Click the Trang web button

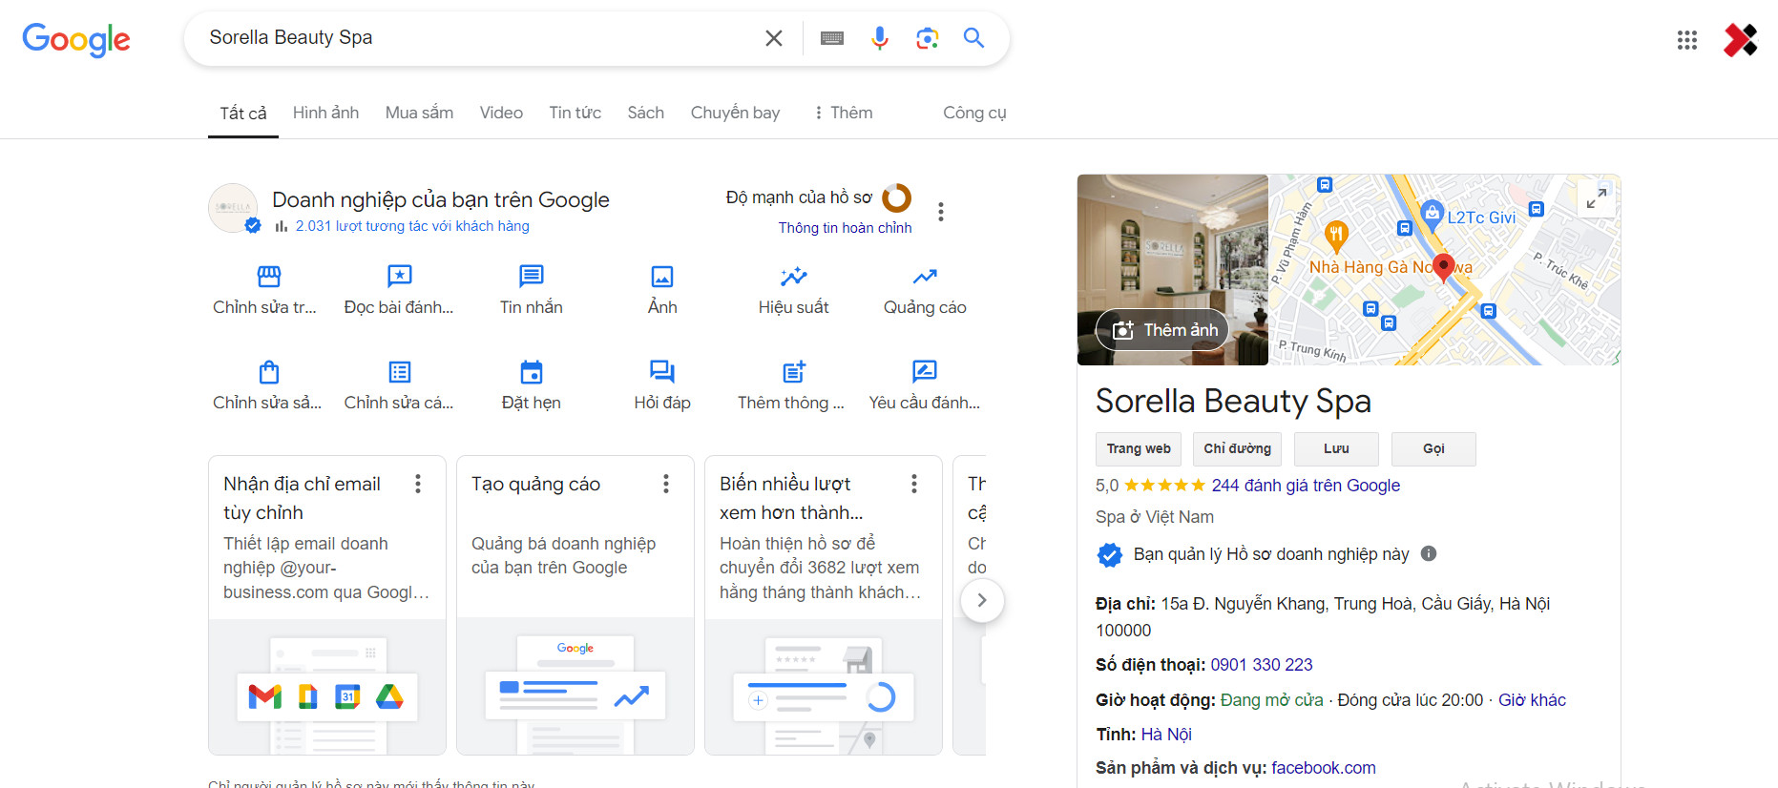(1139, 449)
